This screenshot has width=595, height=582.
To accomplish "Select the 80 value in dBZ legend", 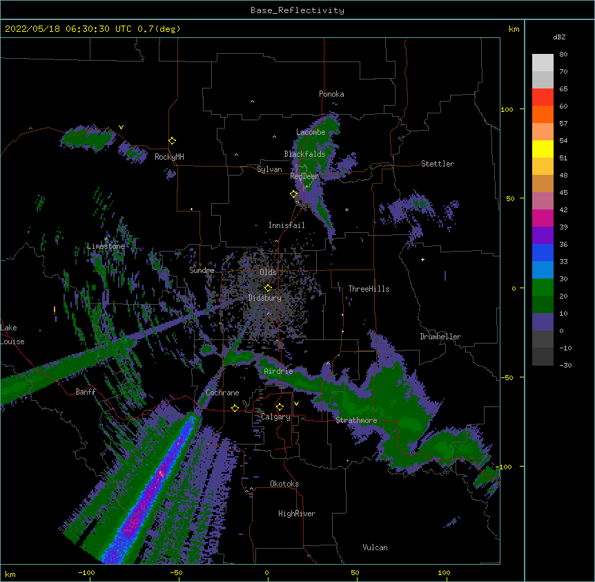I will [563, 55].
